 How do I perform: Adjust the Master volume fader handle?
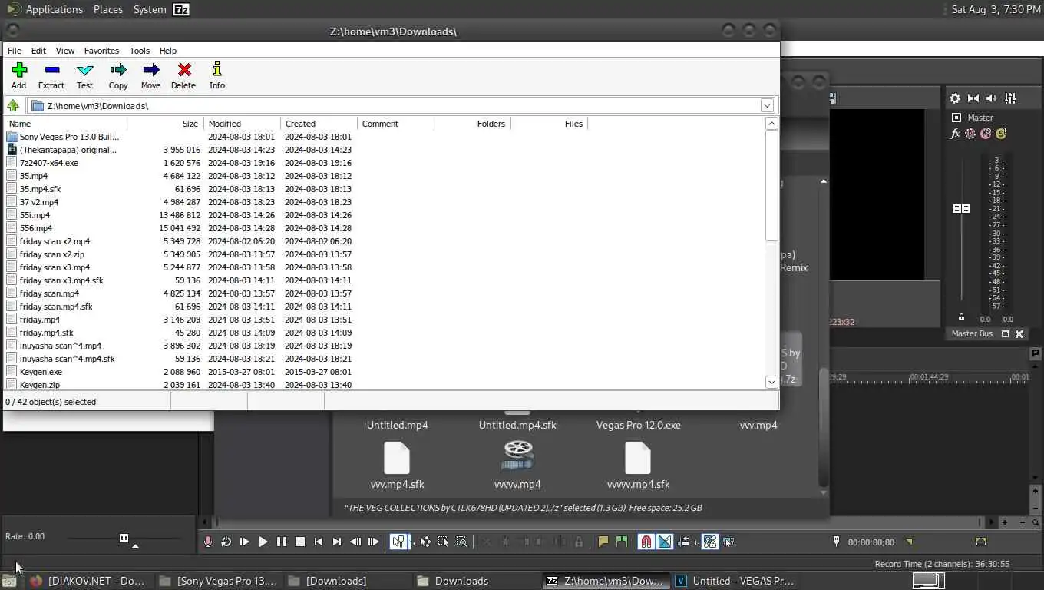tap(961, 209)
